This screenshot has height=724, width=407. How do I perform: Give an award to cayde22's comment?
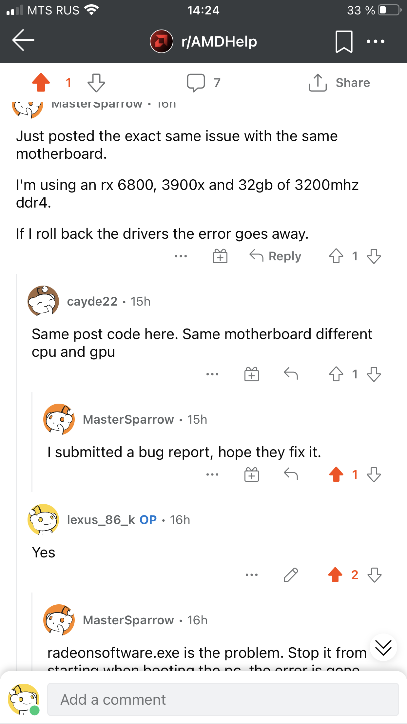tap(251, 374)
